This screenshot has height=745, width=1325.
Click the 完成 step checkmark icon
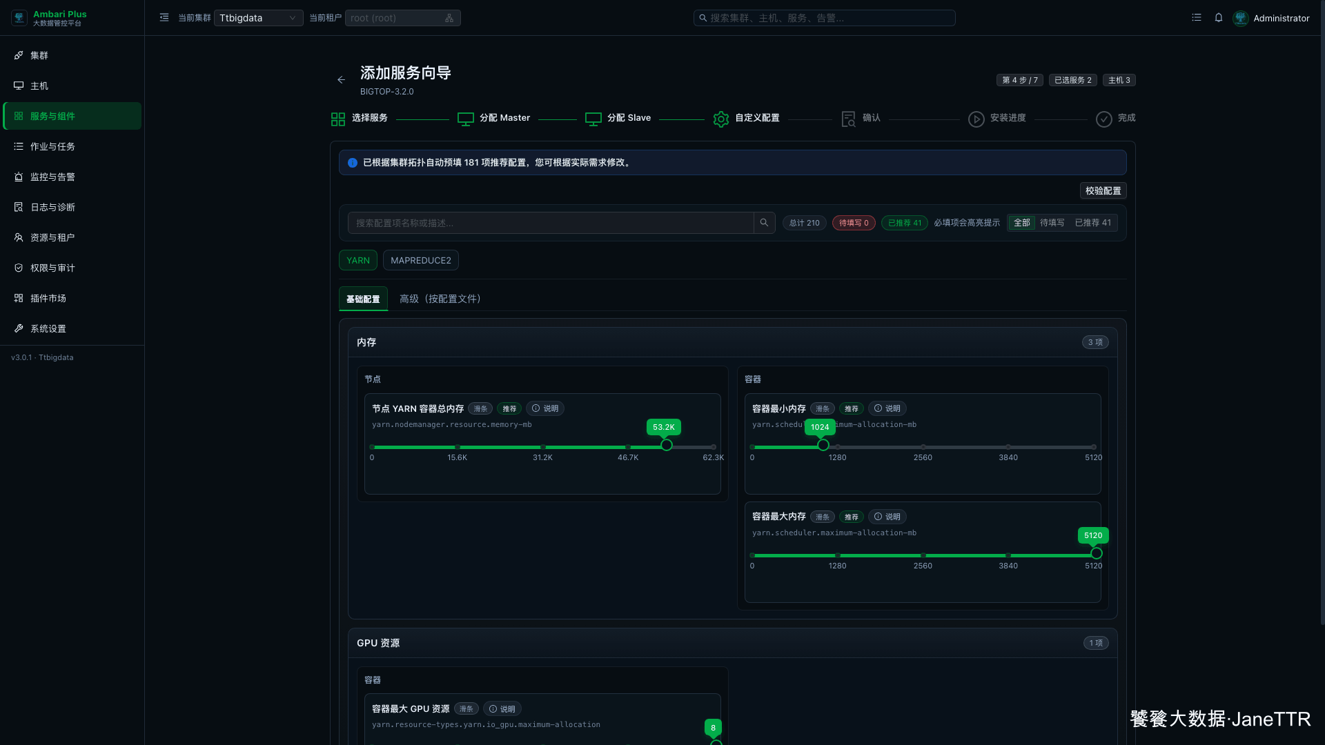click(x=1104, y=119)
